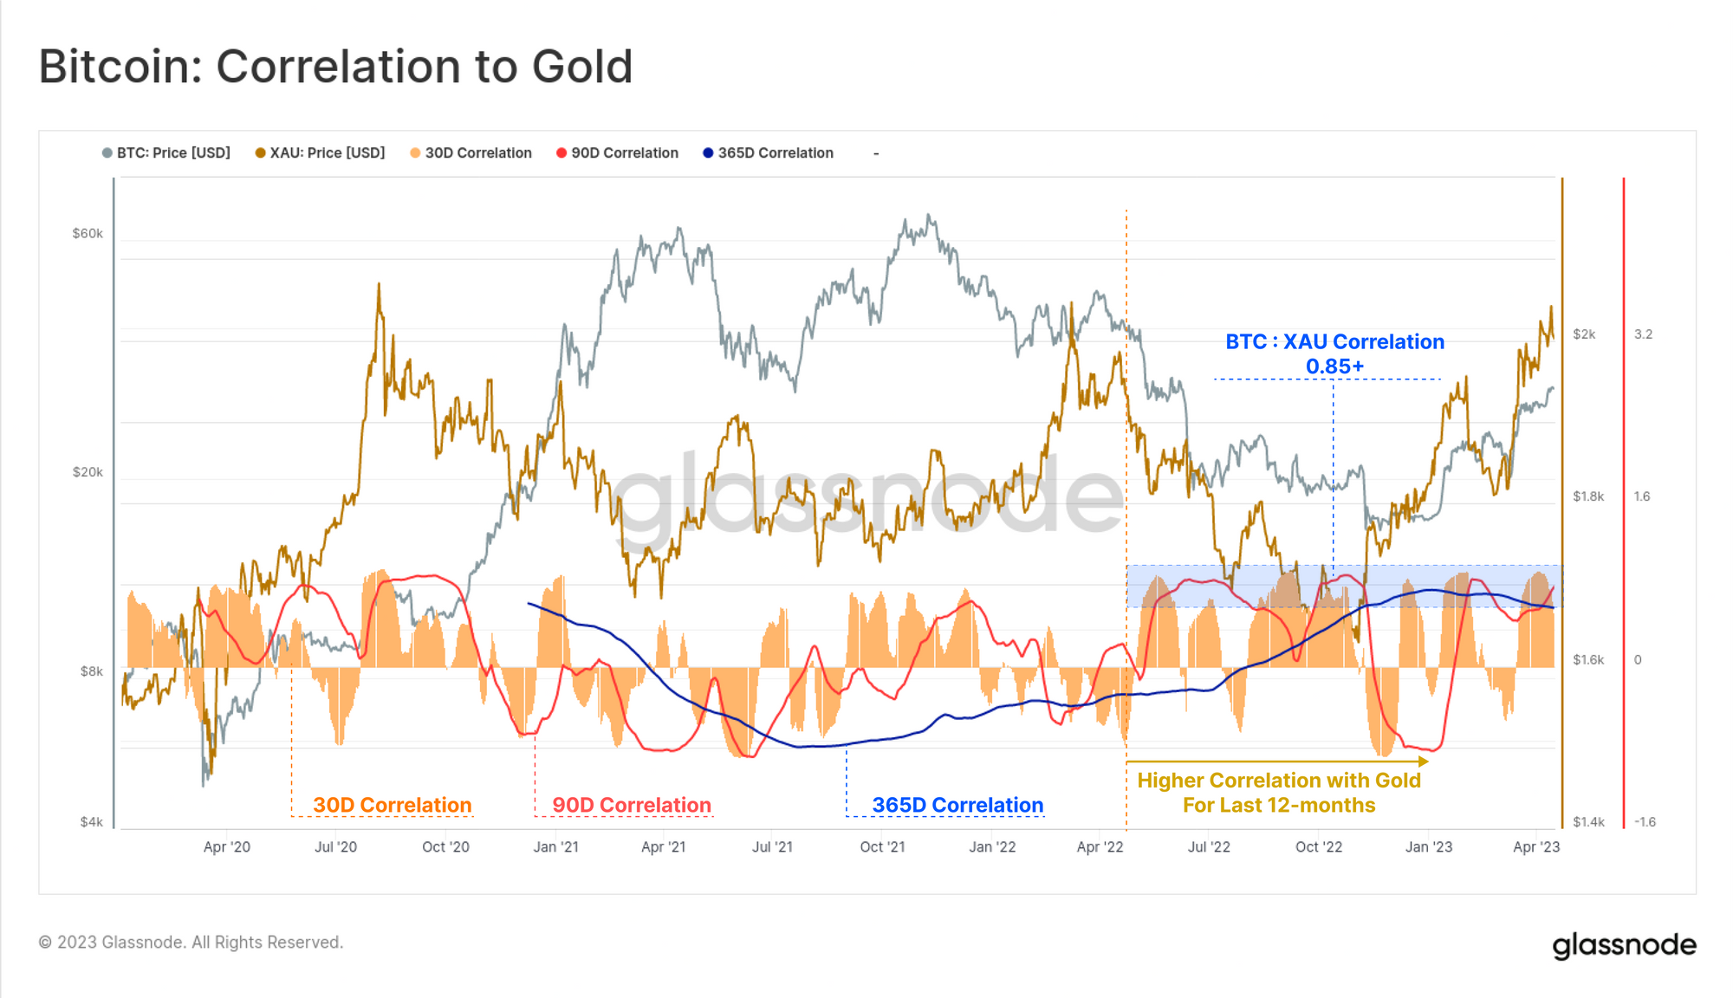1733x998 pixels.
Task: Click the 2023 Glassnode copyright notice
Action: click(191, 943)
